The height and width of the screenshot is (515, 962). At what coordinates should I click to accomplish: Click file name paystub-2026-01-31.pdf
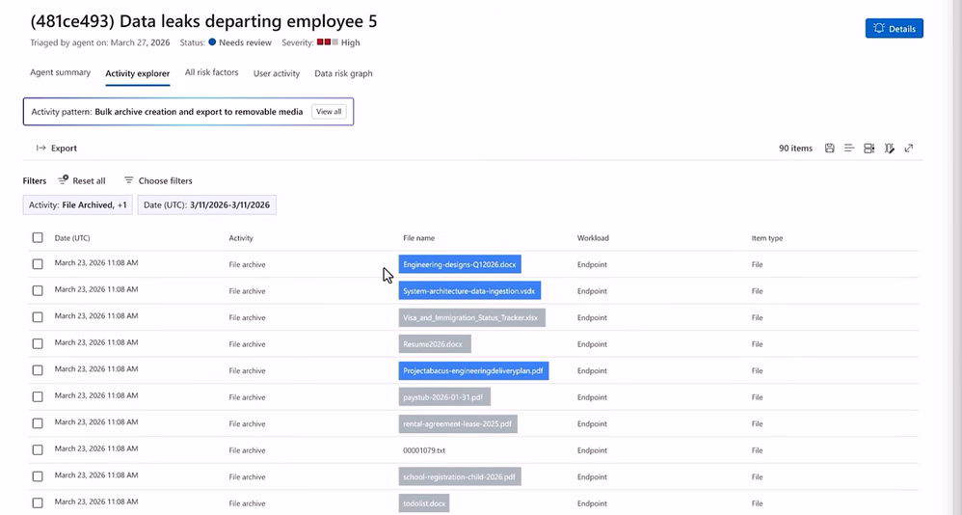pyautogui.click(x=444, y=397)
